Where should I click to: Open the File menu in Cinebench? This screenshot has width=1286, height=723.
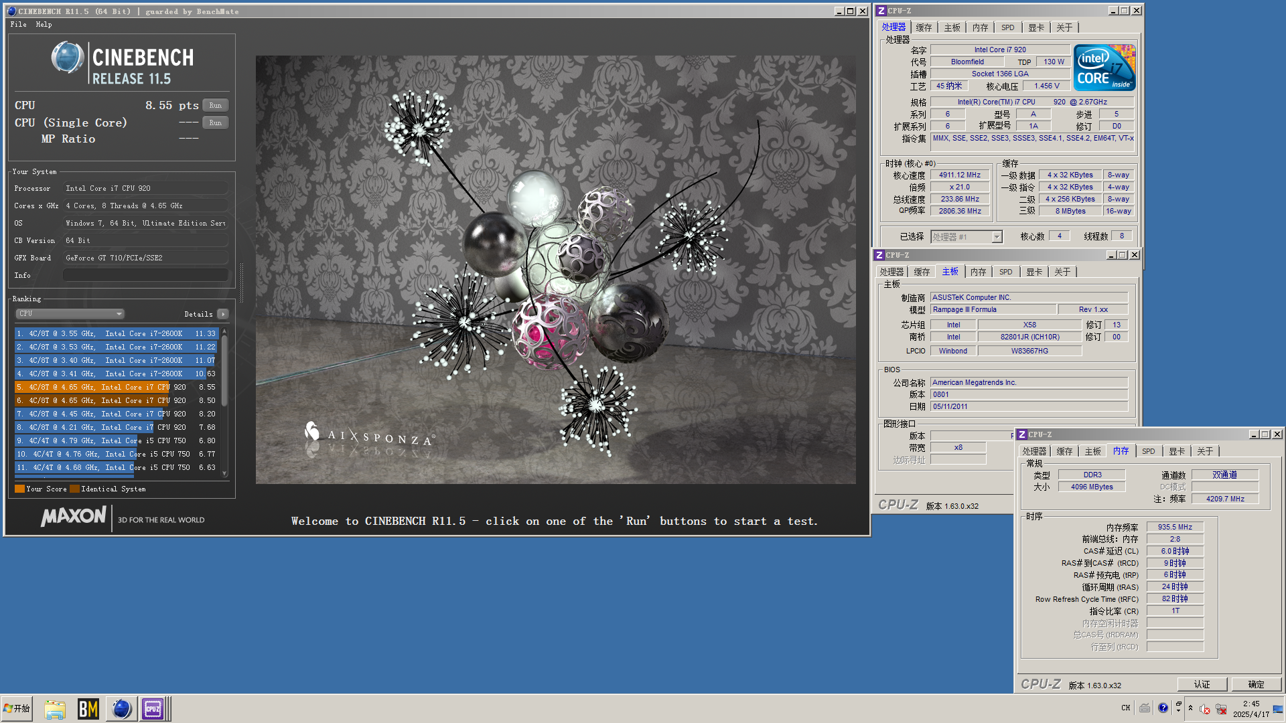[x=19, y=24]
